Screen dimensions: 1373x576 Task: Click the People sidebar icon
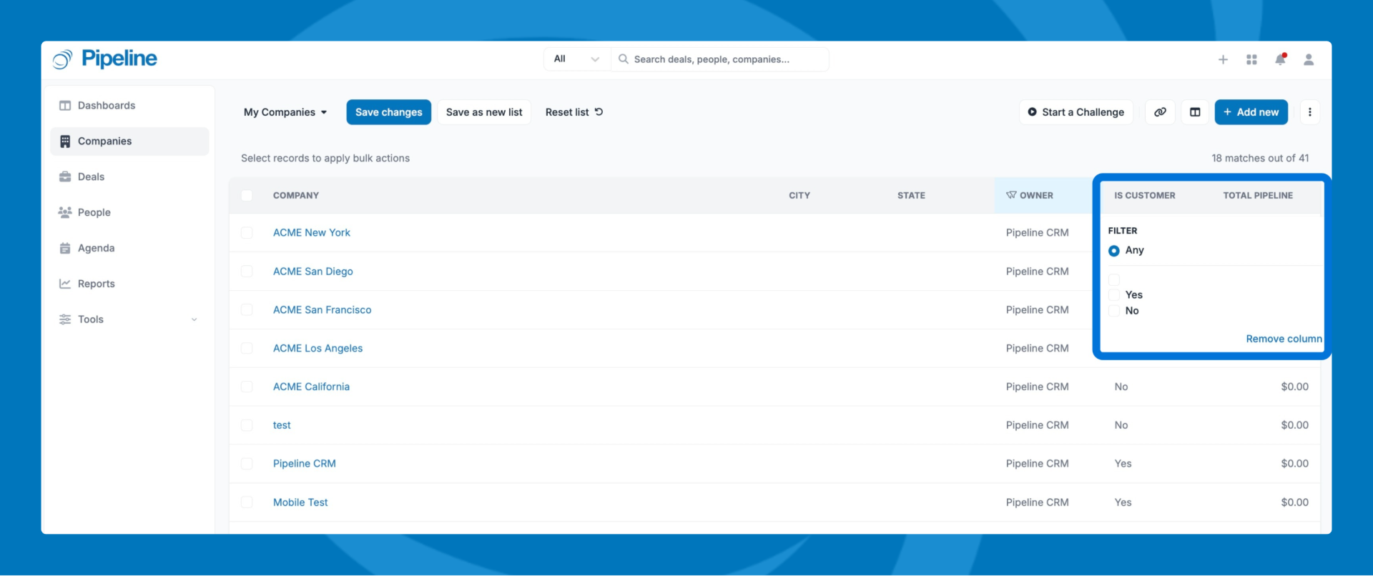point(65,213)
